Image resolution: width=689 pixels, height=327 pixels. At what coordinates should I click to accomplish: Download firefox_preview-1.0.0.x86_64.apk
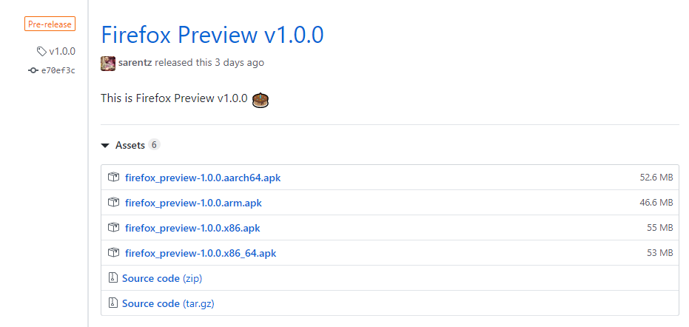[201, 253]
